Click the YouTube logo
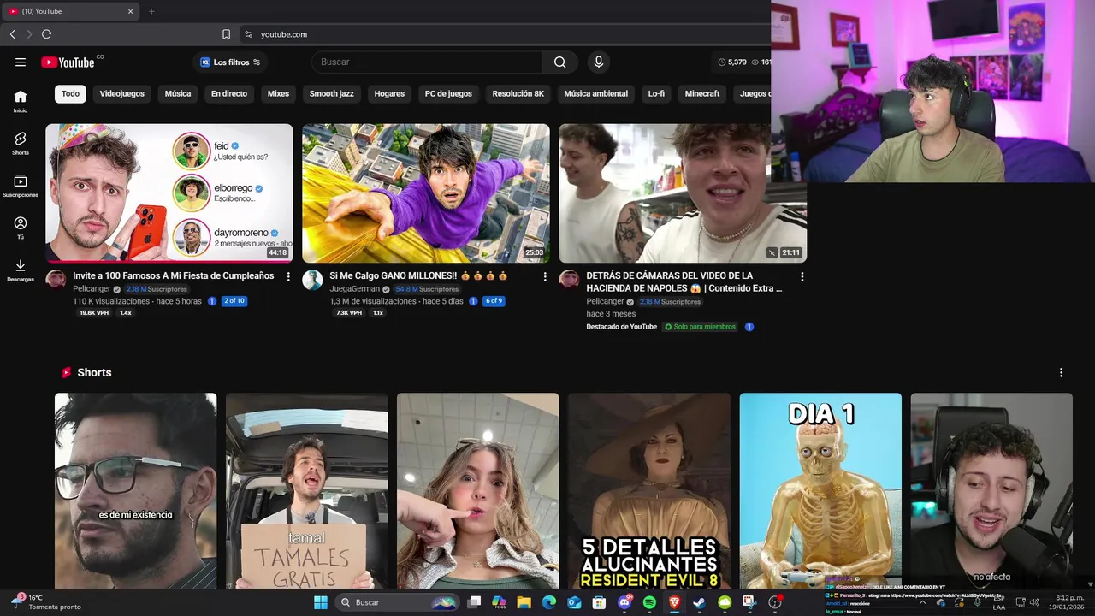 point(68,62)
